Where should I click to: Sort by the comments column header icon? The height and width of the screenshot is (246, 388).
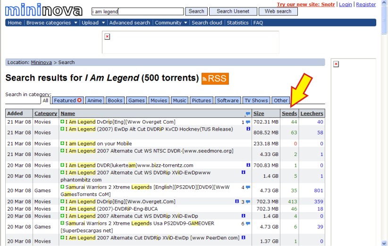(248, 114)
